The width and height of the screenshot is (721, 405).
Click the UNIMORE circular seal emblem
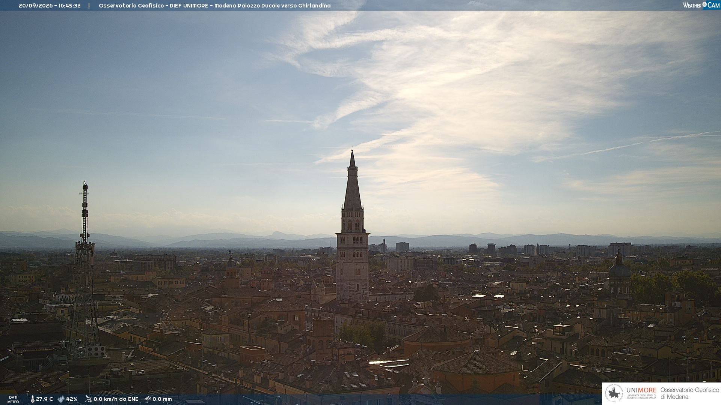[x=614, y=394]
